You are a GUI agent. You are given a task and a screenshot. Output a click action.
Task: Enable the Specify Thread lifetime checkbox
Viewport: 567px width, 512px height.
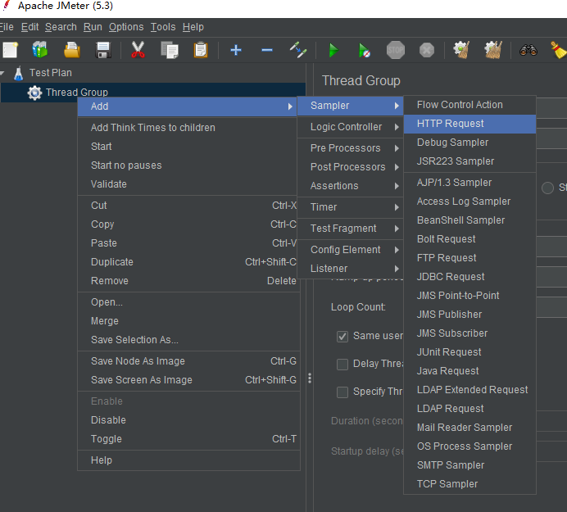(342, 392)
